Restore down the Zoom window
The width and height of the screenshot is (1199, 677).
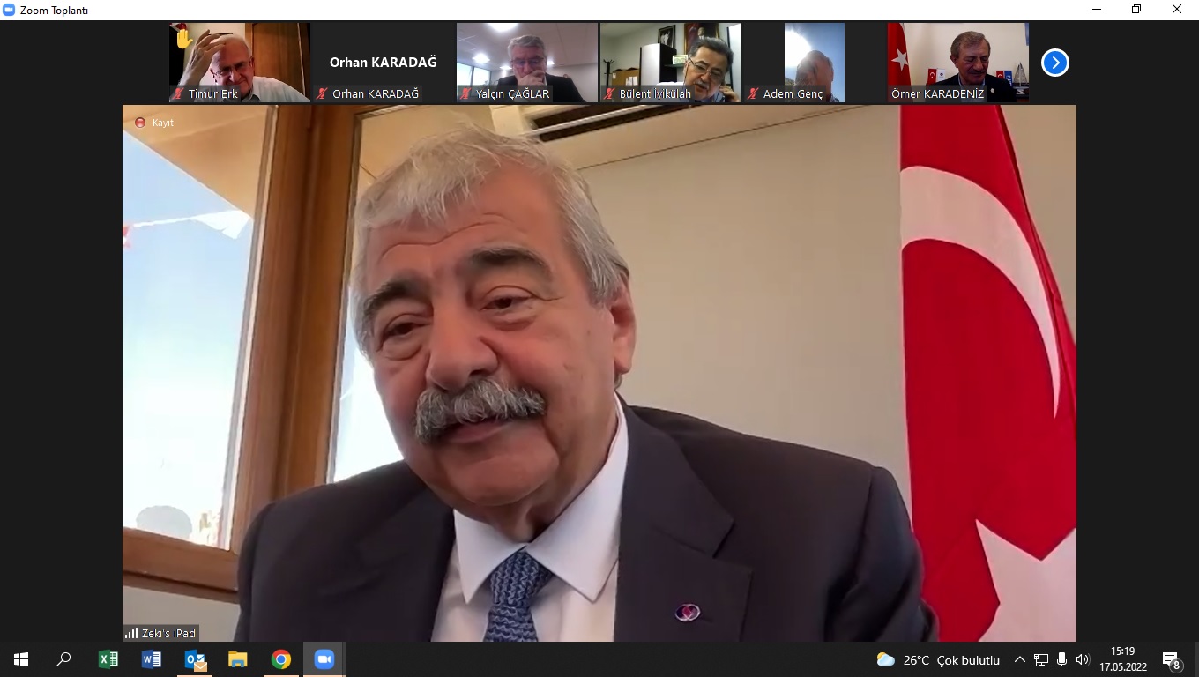point(1136,10)
